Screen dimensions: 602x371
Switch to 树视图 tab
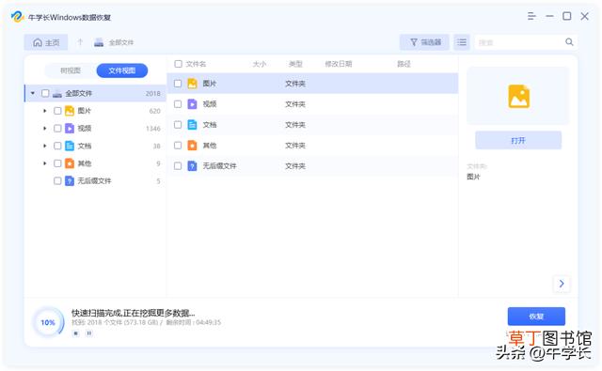pyautogui.click(x=71, y=70)
